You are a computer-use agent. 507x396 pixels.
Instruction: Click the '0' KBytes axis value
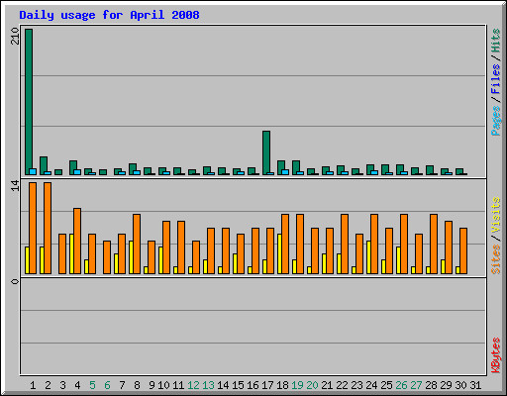[x=15, y=281]
